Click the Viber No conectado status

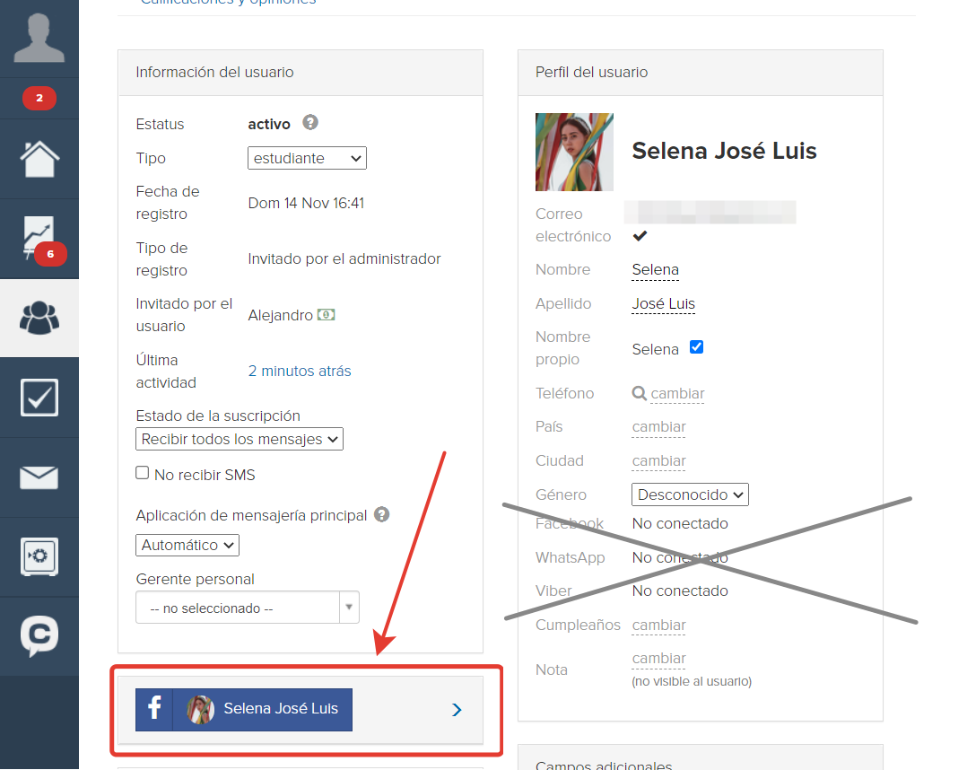(680, 591)
